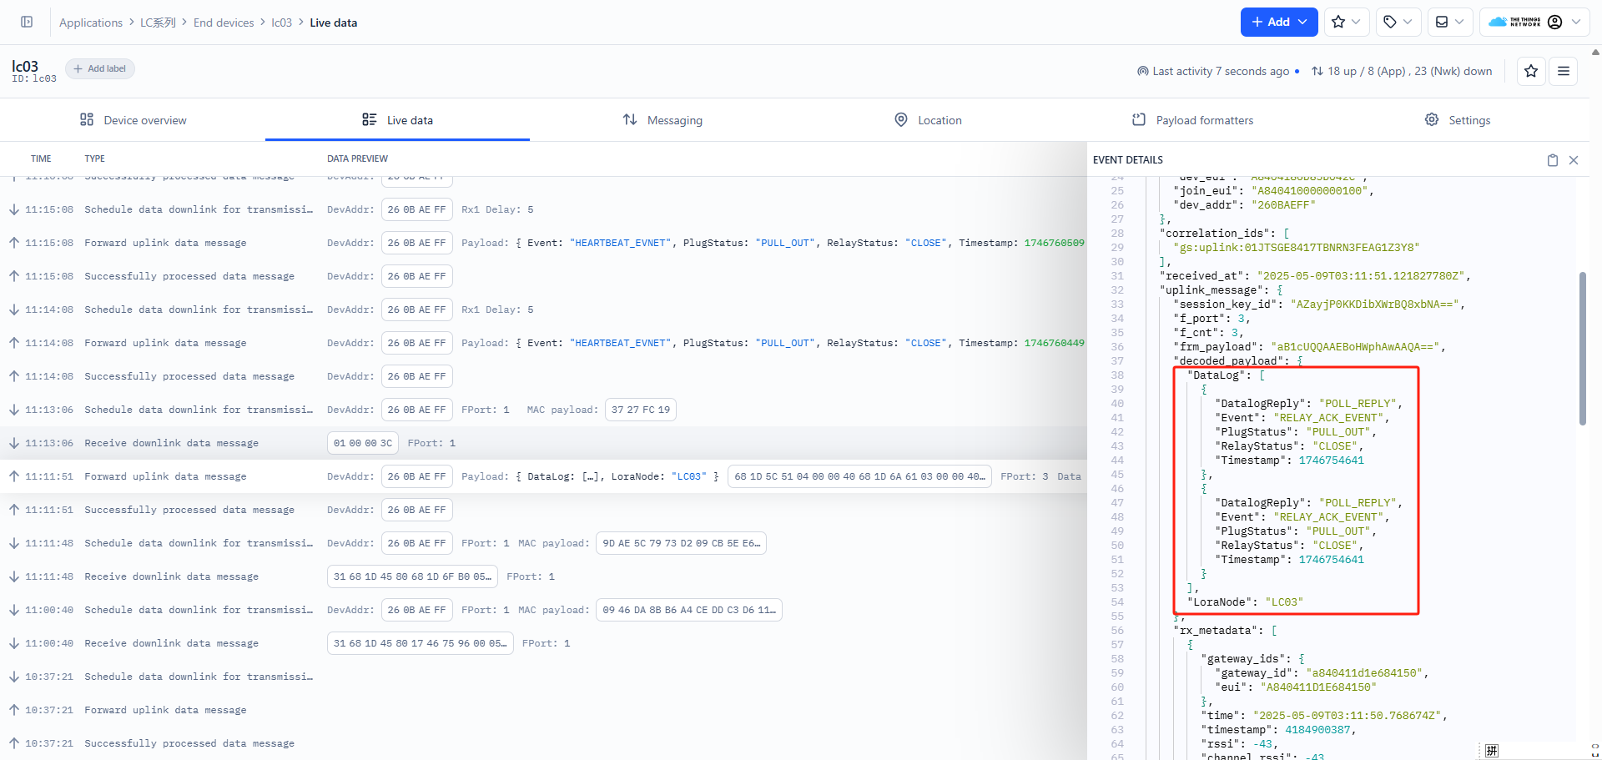Toggle the sidebar panel icon

(27, 22)
